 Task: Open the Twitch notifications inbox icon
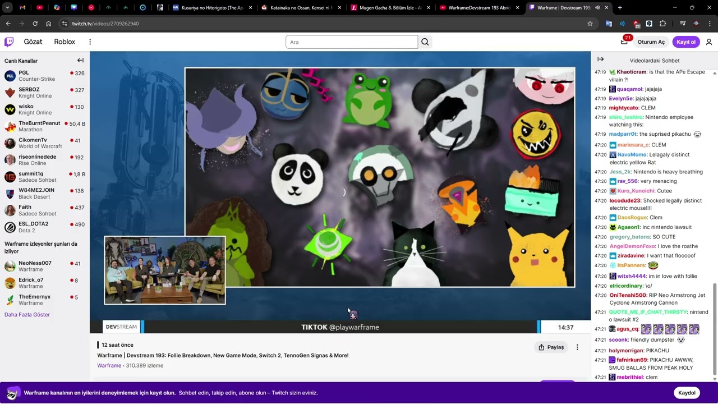(x=624, y=42)
